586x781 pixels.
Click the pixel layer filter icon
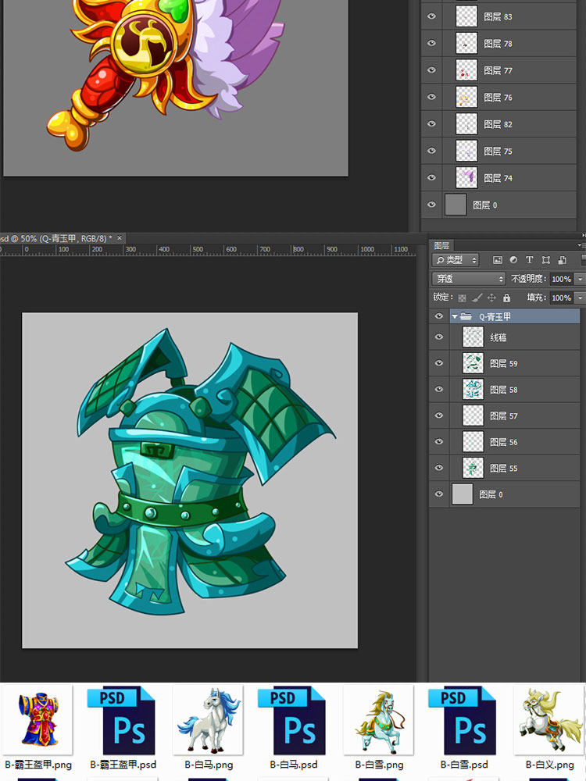[x=498, y=260]
